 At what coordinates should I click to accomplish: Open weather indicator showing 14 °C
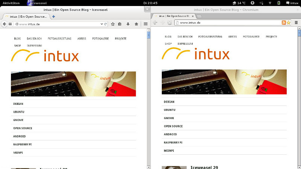click(239, 3)
